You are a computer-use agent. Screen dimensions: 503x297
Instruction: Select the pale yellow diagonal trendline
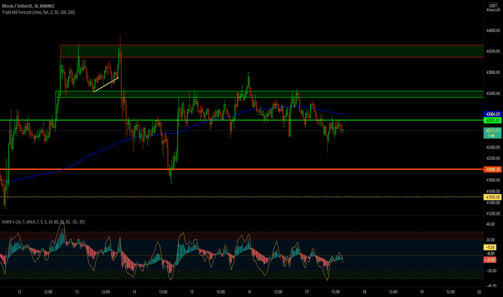[x=106, y=85]
